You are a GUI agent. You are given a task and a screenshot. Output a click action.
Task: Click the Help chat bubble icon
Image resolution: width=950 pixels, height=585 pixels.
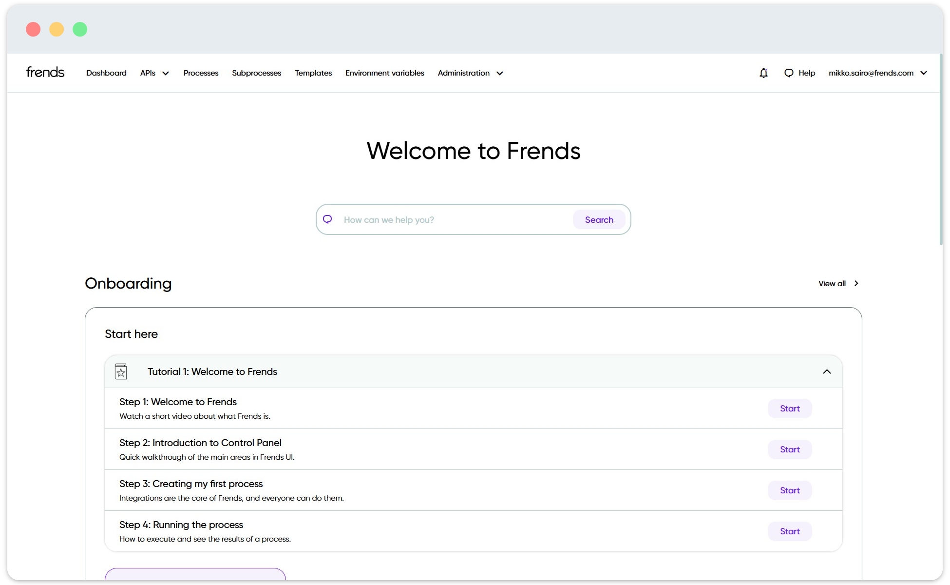pyautogui.click(x=789, y=73)
